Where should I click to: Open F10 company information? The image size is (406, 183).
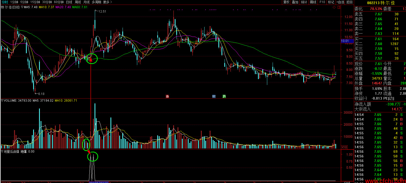click(322, 2)
